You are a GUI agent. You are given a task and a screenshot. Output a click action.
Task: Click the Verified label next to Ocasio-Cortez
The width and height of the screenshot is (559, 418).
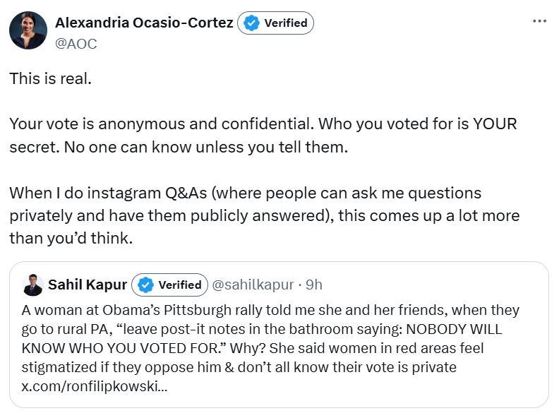pos(285,23)
